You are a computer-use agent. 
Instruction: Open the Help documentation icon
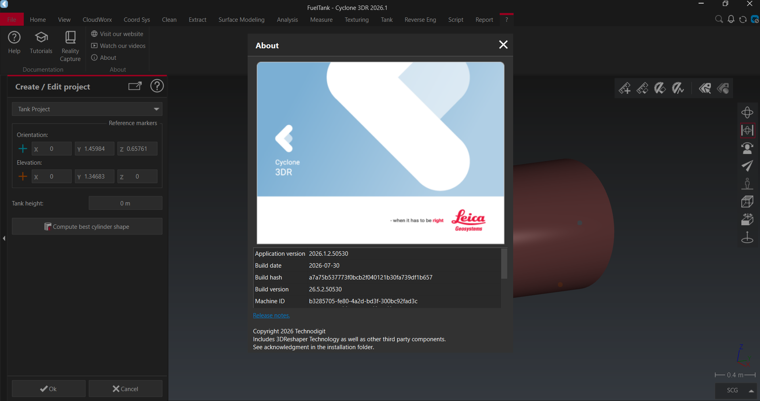pyautogui.click(x=14, y=43)
